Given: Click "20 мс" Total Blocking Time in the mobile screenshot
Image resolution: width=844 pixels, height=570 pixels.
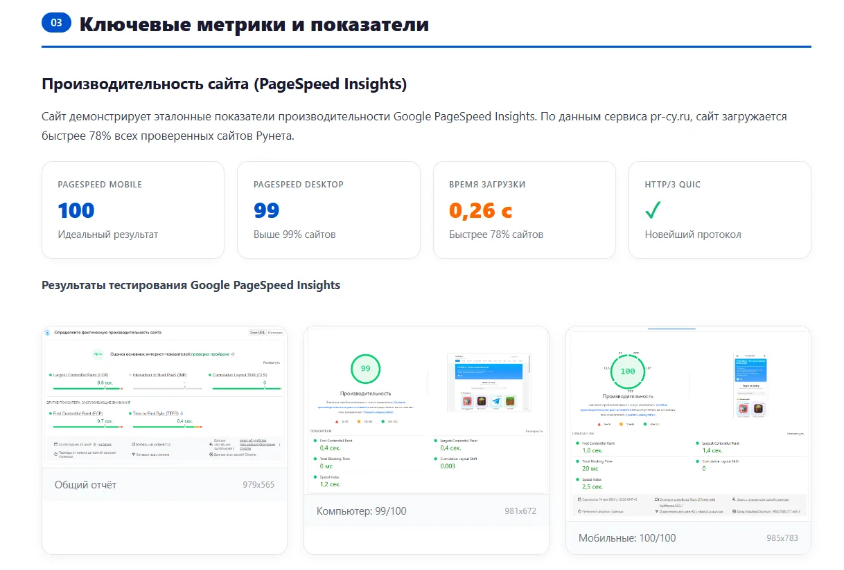Looking at the screenshot, I should pyautogui.click(x=591, y=468).
